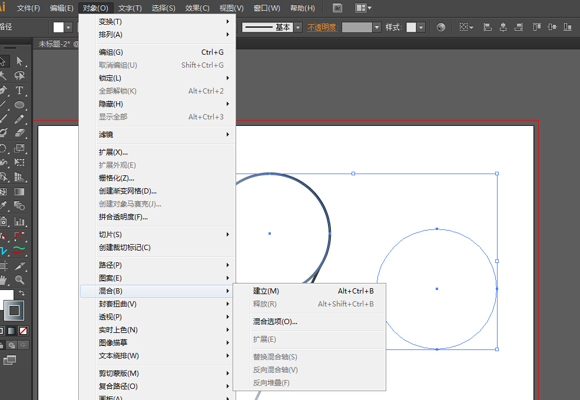Select the Ellipse shape tool
580x400 pixels.
coord(19,105)
